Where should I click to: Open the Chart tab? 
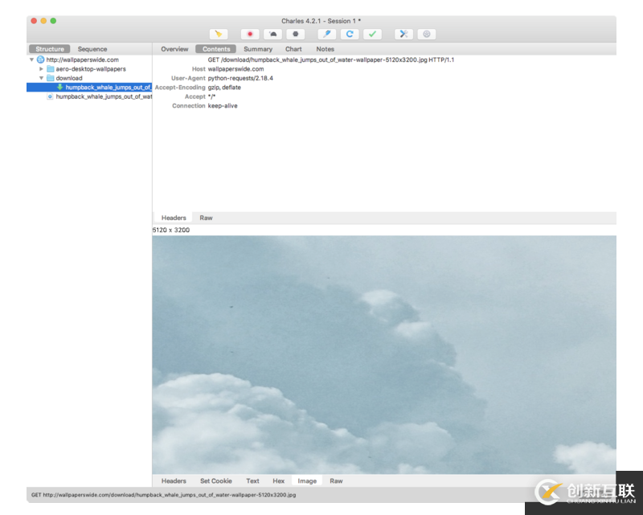293,49
